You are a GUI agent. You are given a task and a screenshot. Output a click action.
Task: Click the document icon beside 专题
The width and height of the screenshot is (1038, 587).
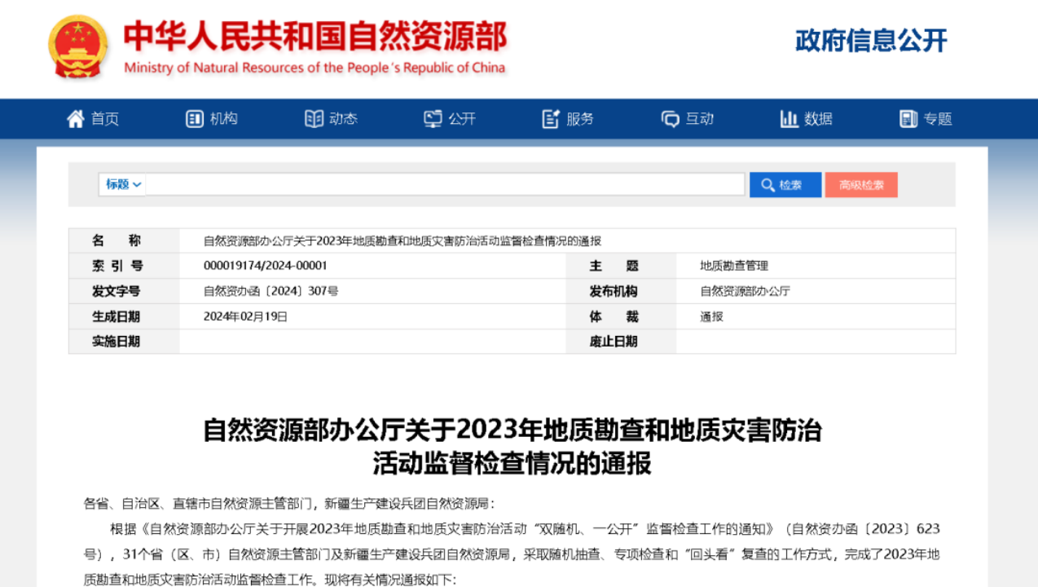(908, 119)
